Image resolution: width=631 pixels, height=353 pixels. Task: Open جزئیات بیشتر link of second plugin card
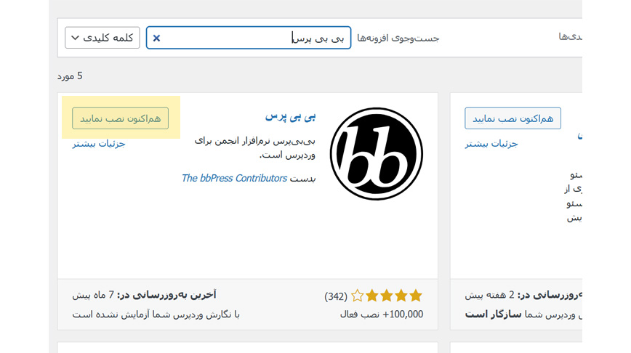point(491,144)
